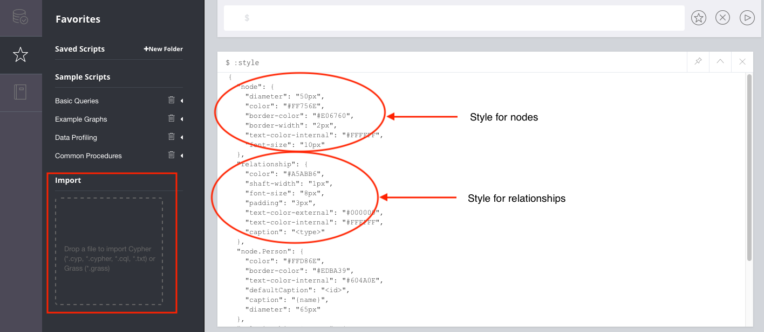The image size is (764, 332).
Task: Click the "color": "#FFD86E" line
Action: (x=285, y=261)
